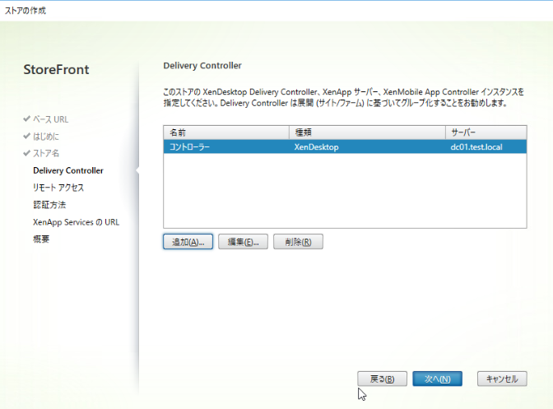Viewport: 553px width, 409px height.
Task: Select the 概要 summary step
Action: [41, 239]
